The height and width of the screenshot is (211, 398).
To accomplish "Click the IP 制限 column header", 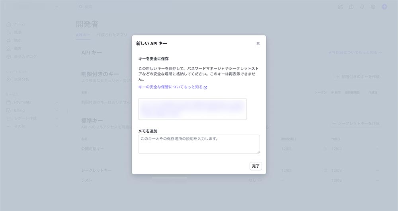I will coord(336,93).
